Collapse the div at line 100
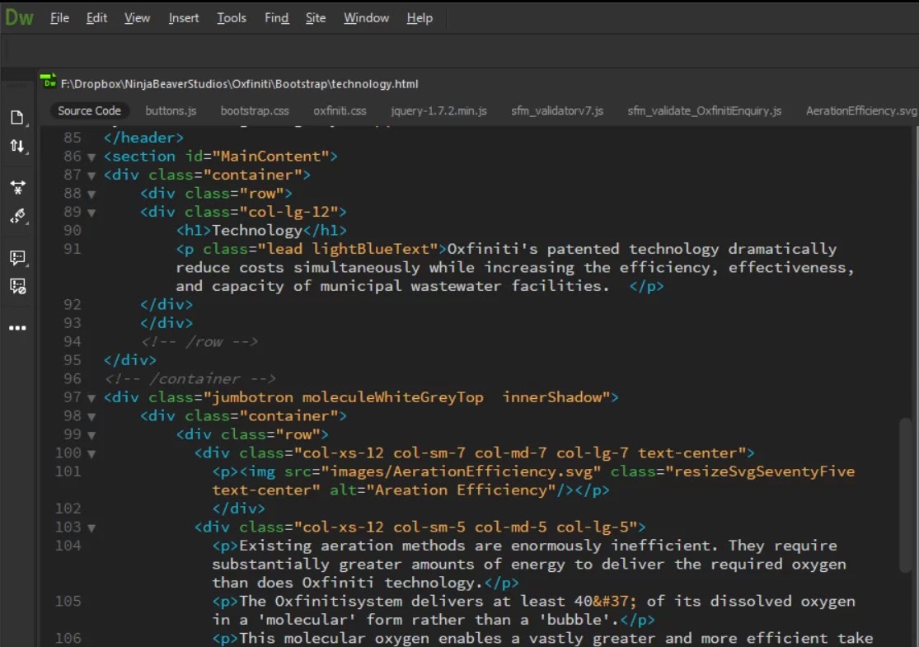 tap(91, 453)
